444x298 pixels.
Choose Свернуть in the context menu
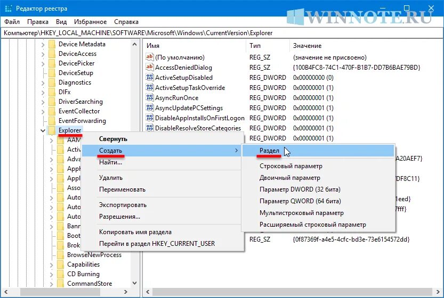[163, 139]
